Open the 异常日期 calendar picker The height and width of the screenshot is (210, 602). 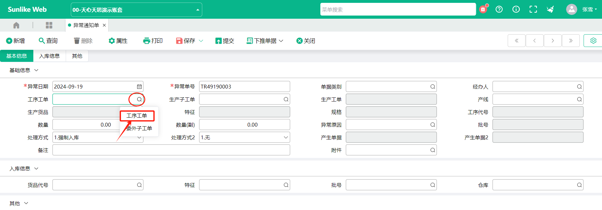[139, 87]
